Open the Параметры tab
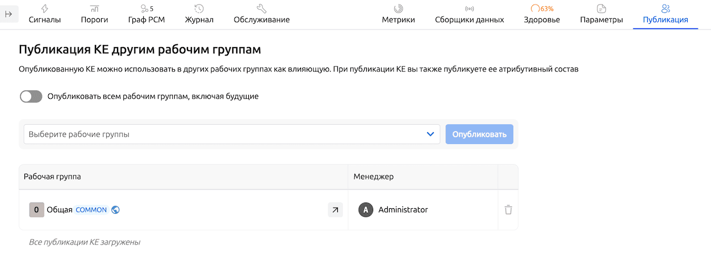The height and width of the screenshot is (261, 711). tap(601, 14)
